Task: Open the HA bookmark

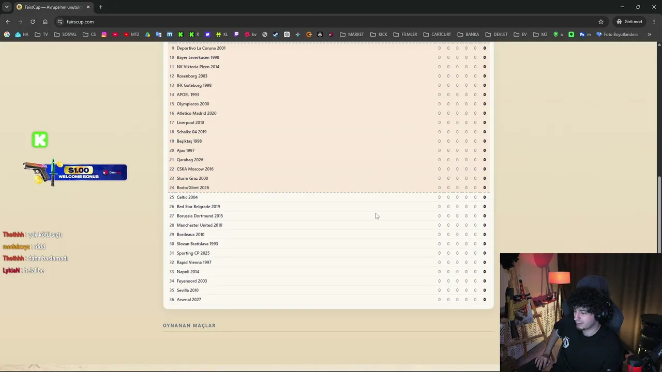Action: 22,35
